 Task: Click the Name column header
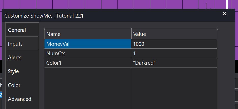[88, 34]
